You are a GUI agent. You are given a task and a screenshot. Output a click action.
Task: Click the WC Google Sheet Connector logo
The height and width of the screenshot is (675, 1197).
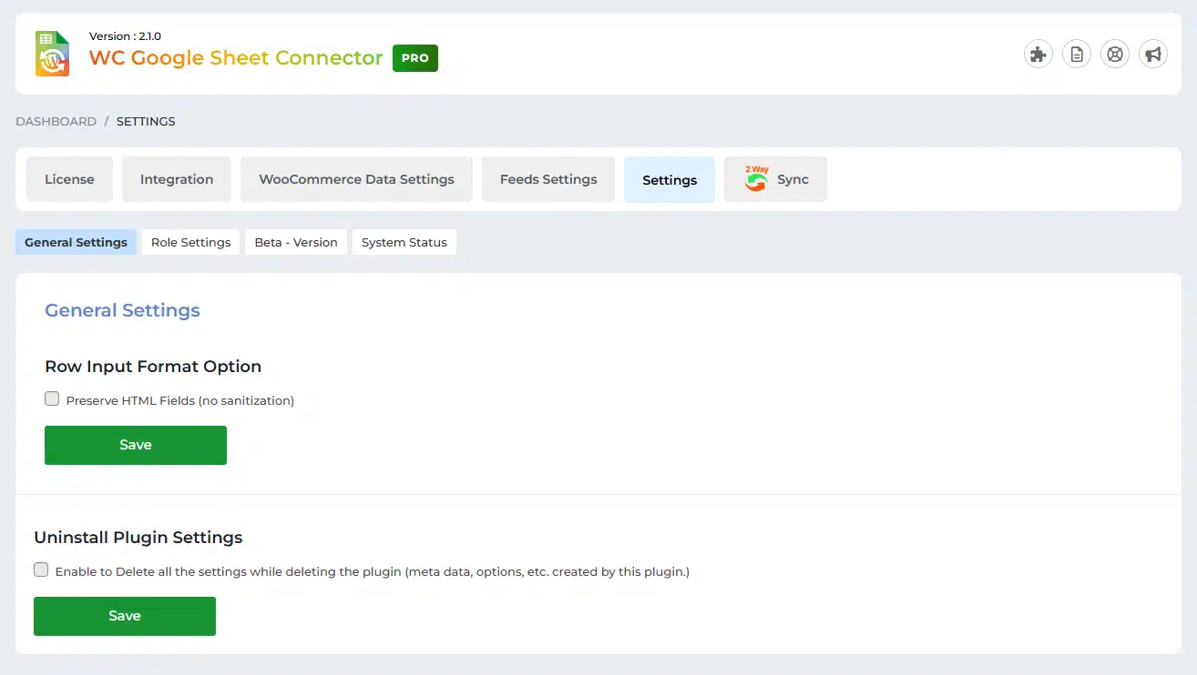tap(52, 54)
